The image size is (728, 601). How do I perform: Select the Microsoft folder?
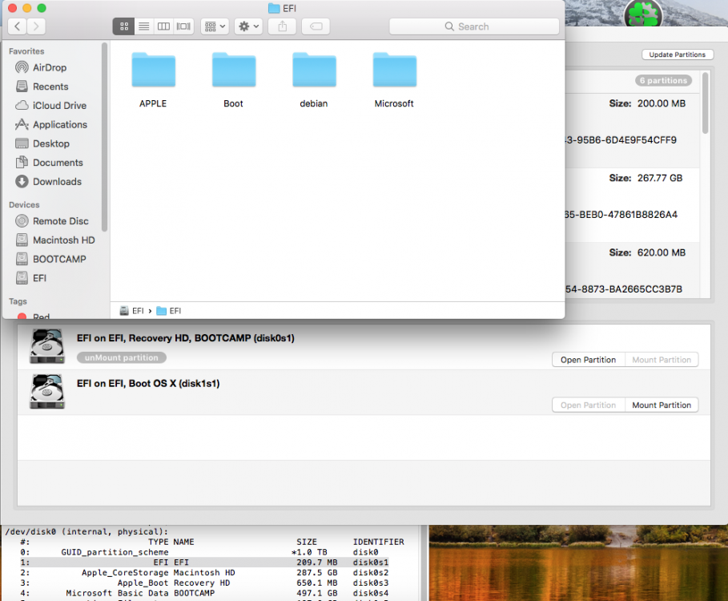click(394, 80)
